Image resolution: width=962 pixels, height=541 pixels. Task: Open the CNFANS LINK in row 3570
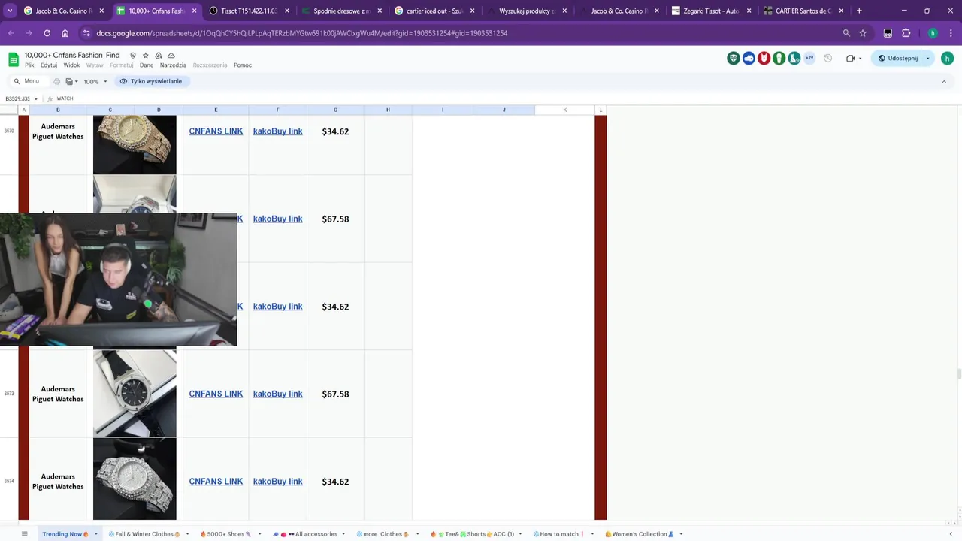pos(216,131)
